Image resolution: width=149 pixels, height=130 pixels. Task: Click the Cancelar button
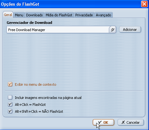point(131,122)
